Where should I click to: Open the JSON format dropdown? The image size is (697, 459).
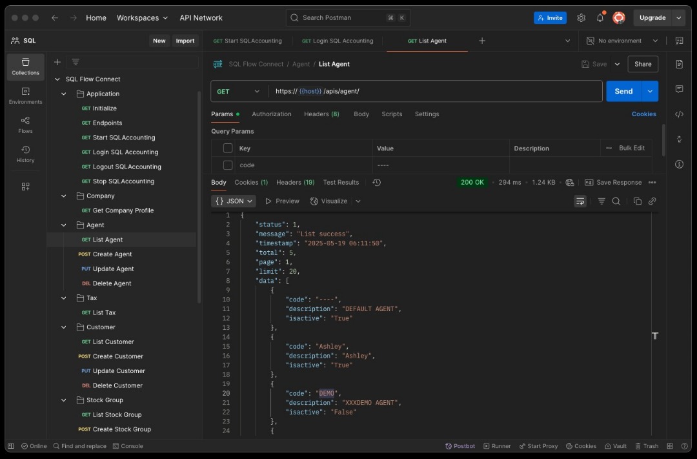point(234,201)
